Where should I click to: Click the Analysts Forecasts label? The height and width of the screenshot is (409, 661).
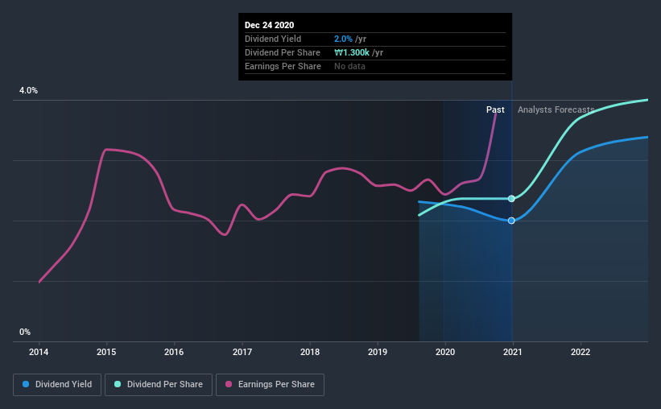coord(556,109)
